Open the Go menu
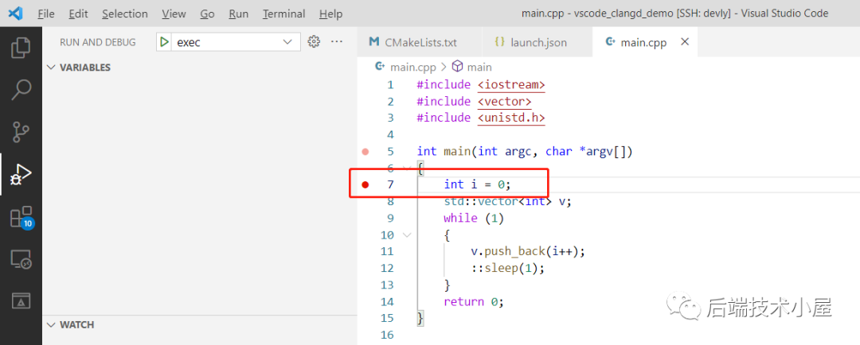The height and width of the screenshot is (345, 860). tap(207, 14)
